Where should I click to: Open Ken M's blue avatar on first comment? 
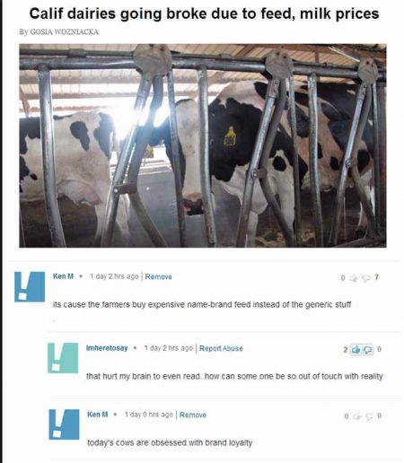tap(30, 286)
